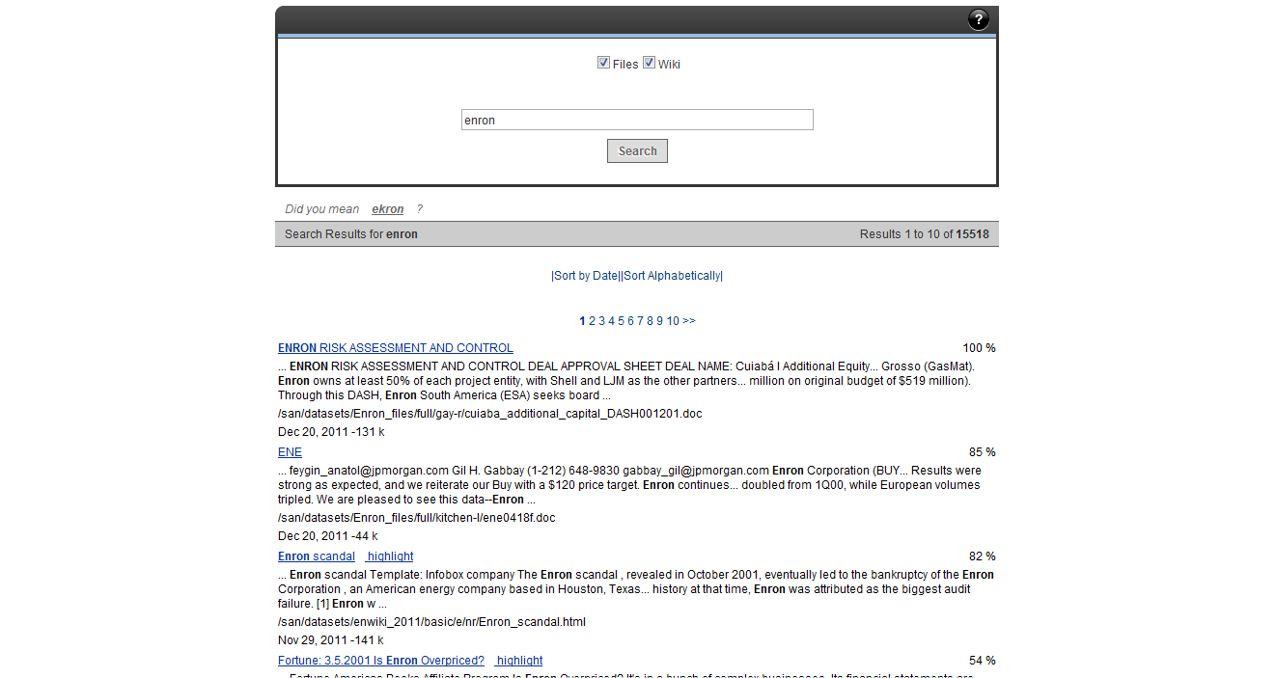Uncheck the Files checkbox
The image size is (1276, 678).
coord(603,63)
